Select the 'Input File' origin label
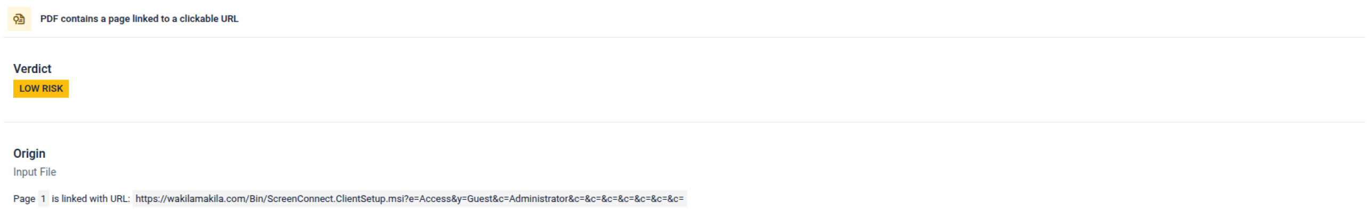This screenshot has width=1369, height=219. (x=35, y=172)
